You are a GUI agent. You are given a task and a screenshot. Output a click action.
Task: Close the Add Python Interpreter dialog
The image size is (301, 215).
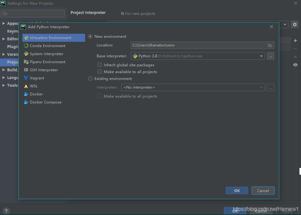(271, 27)
